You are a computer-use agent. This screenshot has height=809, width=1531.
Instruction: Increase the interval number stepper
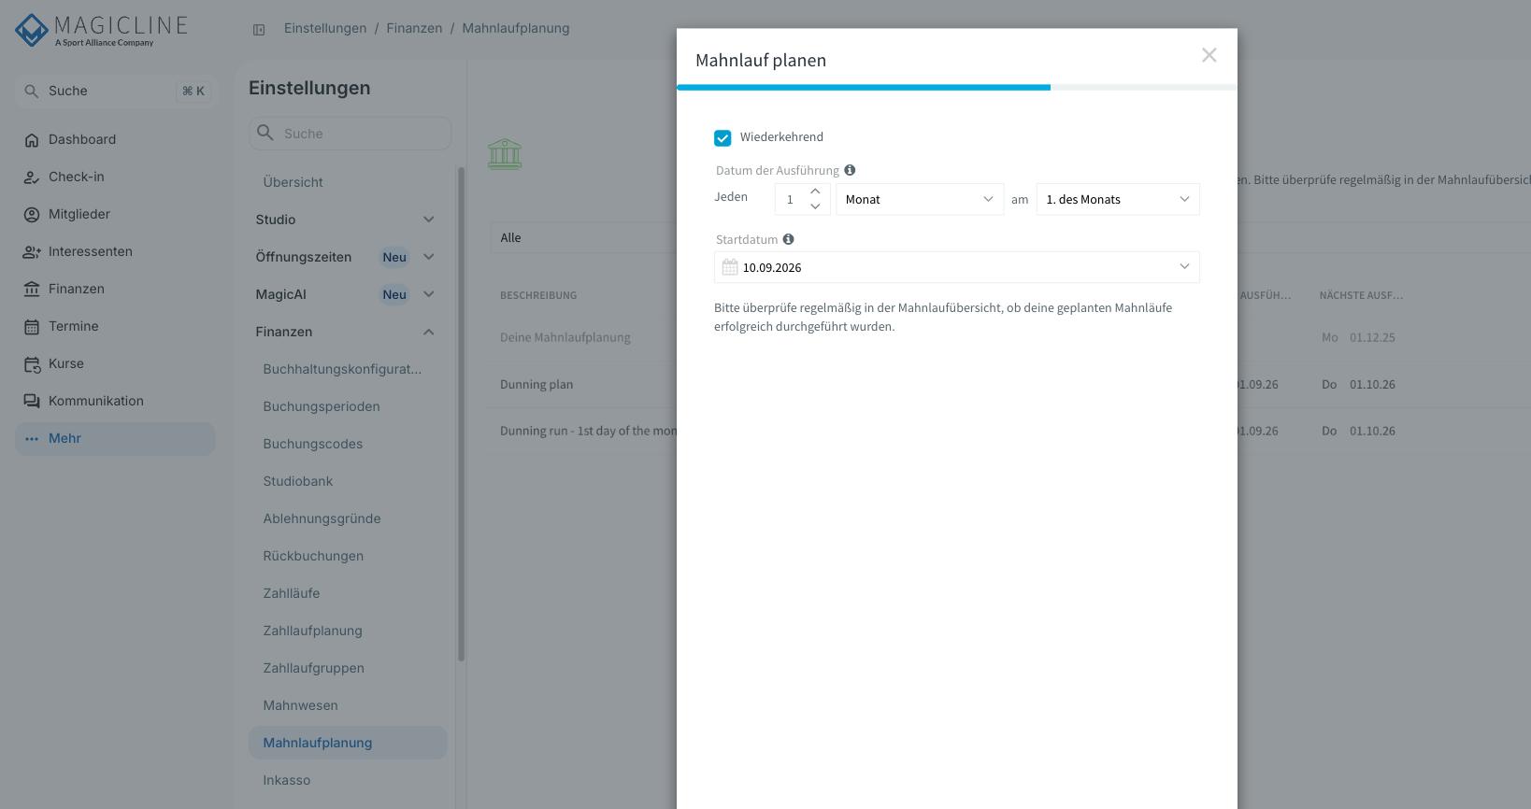815,192
